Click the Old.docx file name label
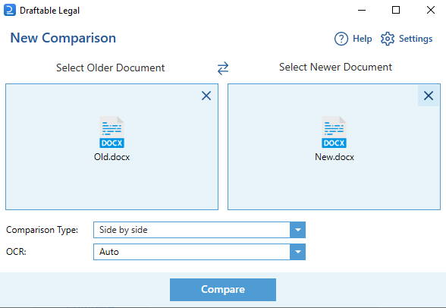446x308 pixels. pos(111,157)
